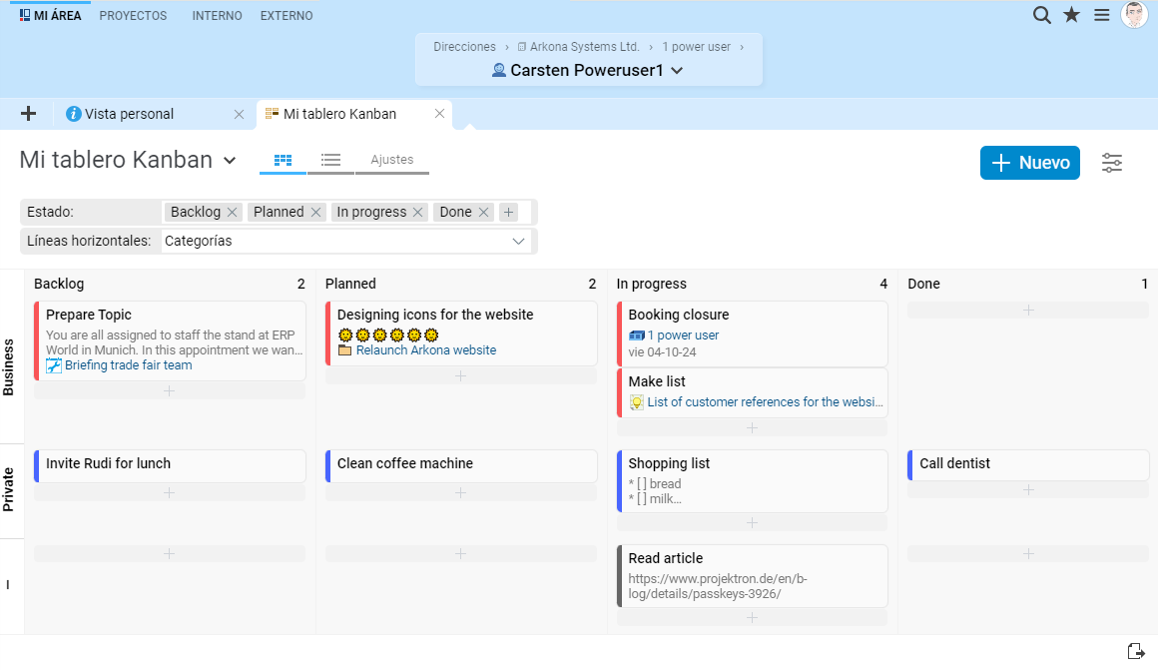Click the user avatar picture
Viewport: 1158px width, 670px height.
click(x=1134, y=15)
